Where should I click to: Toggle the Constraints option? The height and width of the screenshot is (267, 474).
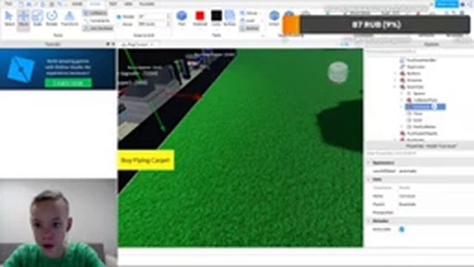tap(97, 21)
